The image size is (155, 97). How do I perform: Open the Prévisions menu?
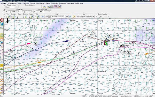[26, 3]
